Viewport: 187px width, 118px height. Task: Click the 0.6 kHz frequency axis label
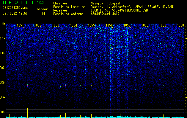[x=2, y=112]
